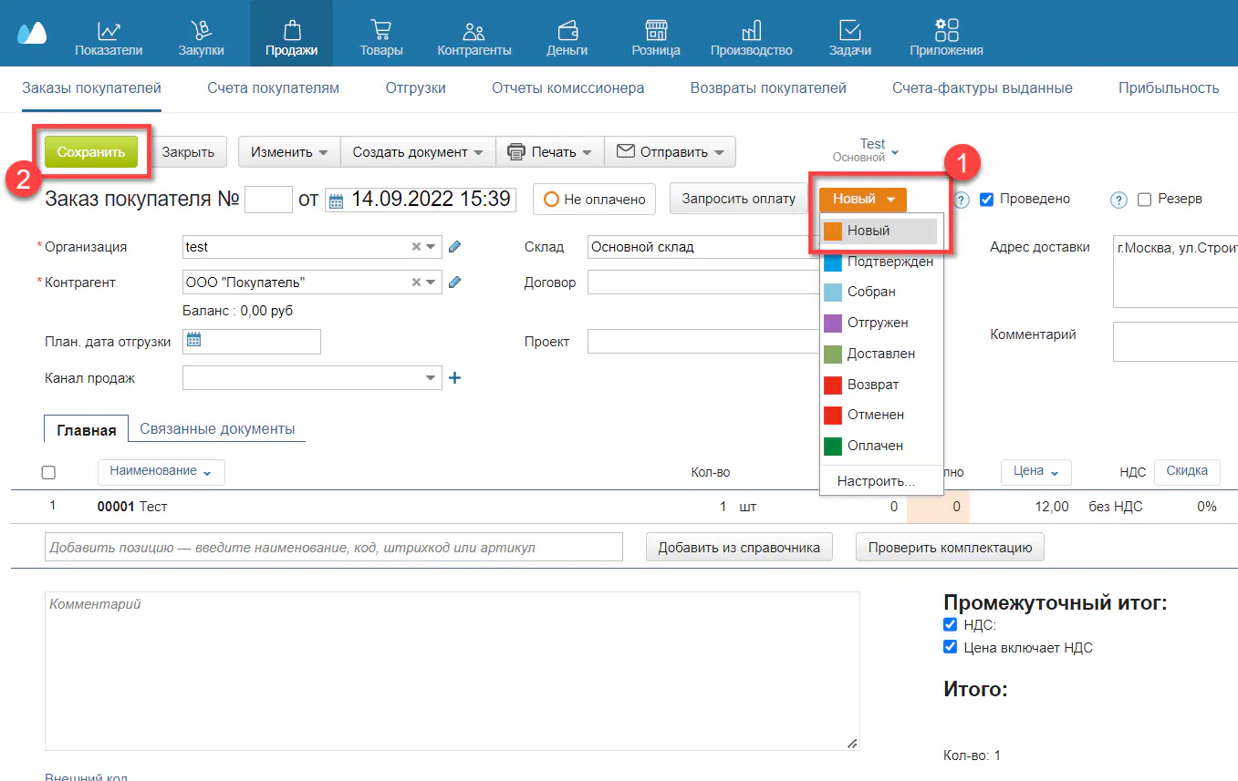Pick the purple Отгружен status swatch
The image size is (1238, 781).
click(x=832, y=323)
